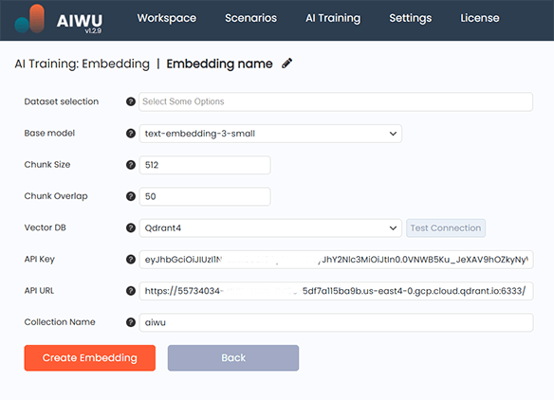
Task: Focus the Chunk Size input field
Action: (205, 165)
